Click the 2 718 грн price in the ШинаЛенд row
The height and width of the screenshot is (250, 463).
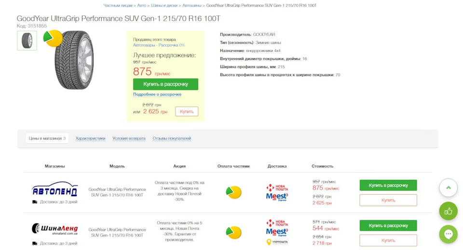322,243
